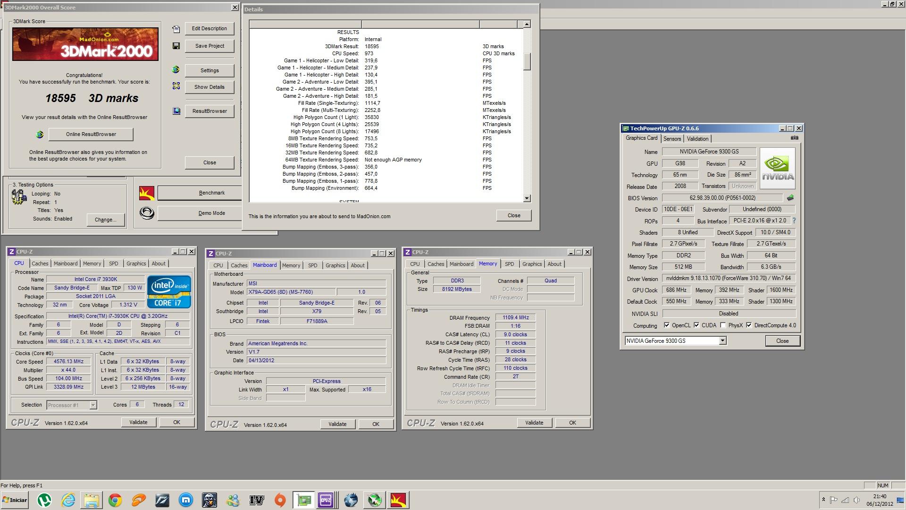Click Validate in the Memory CPU-Z window
The height and width of the screenshot is (510, 906).
click(535, 423)
